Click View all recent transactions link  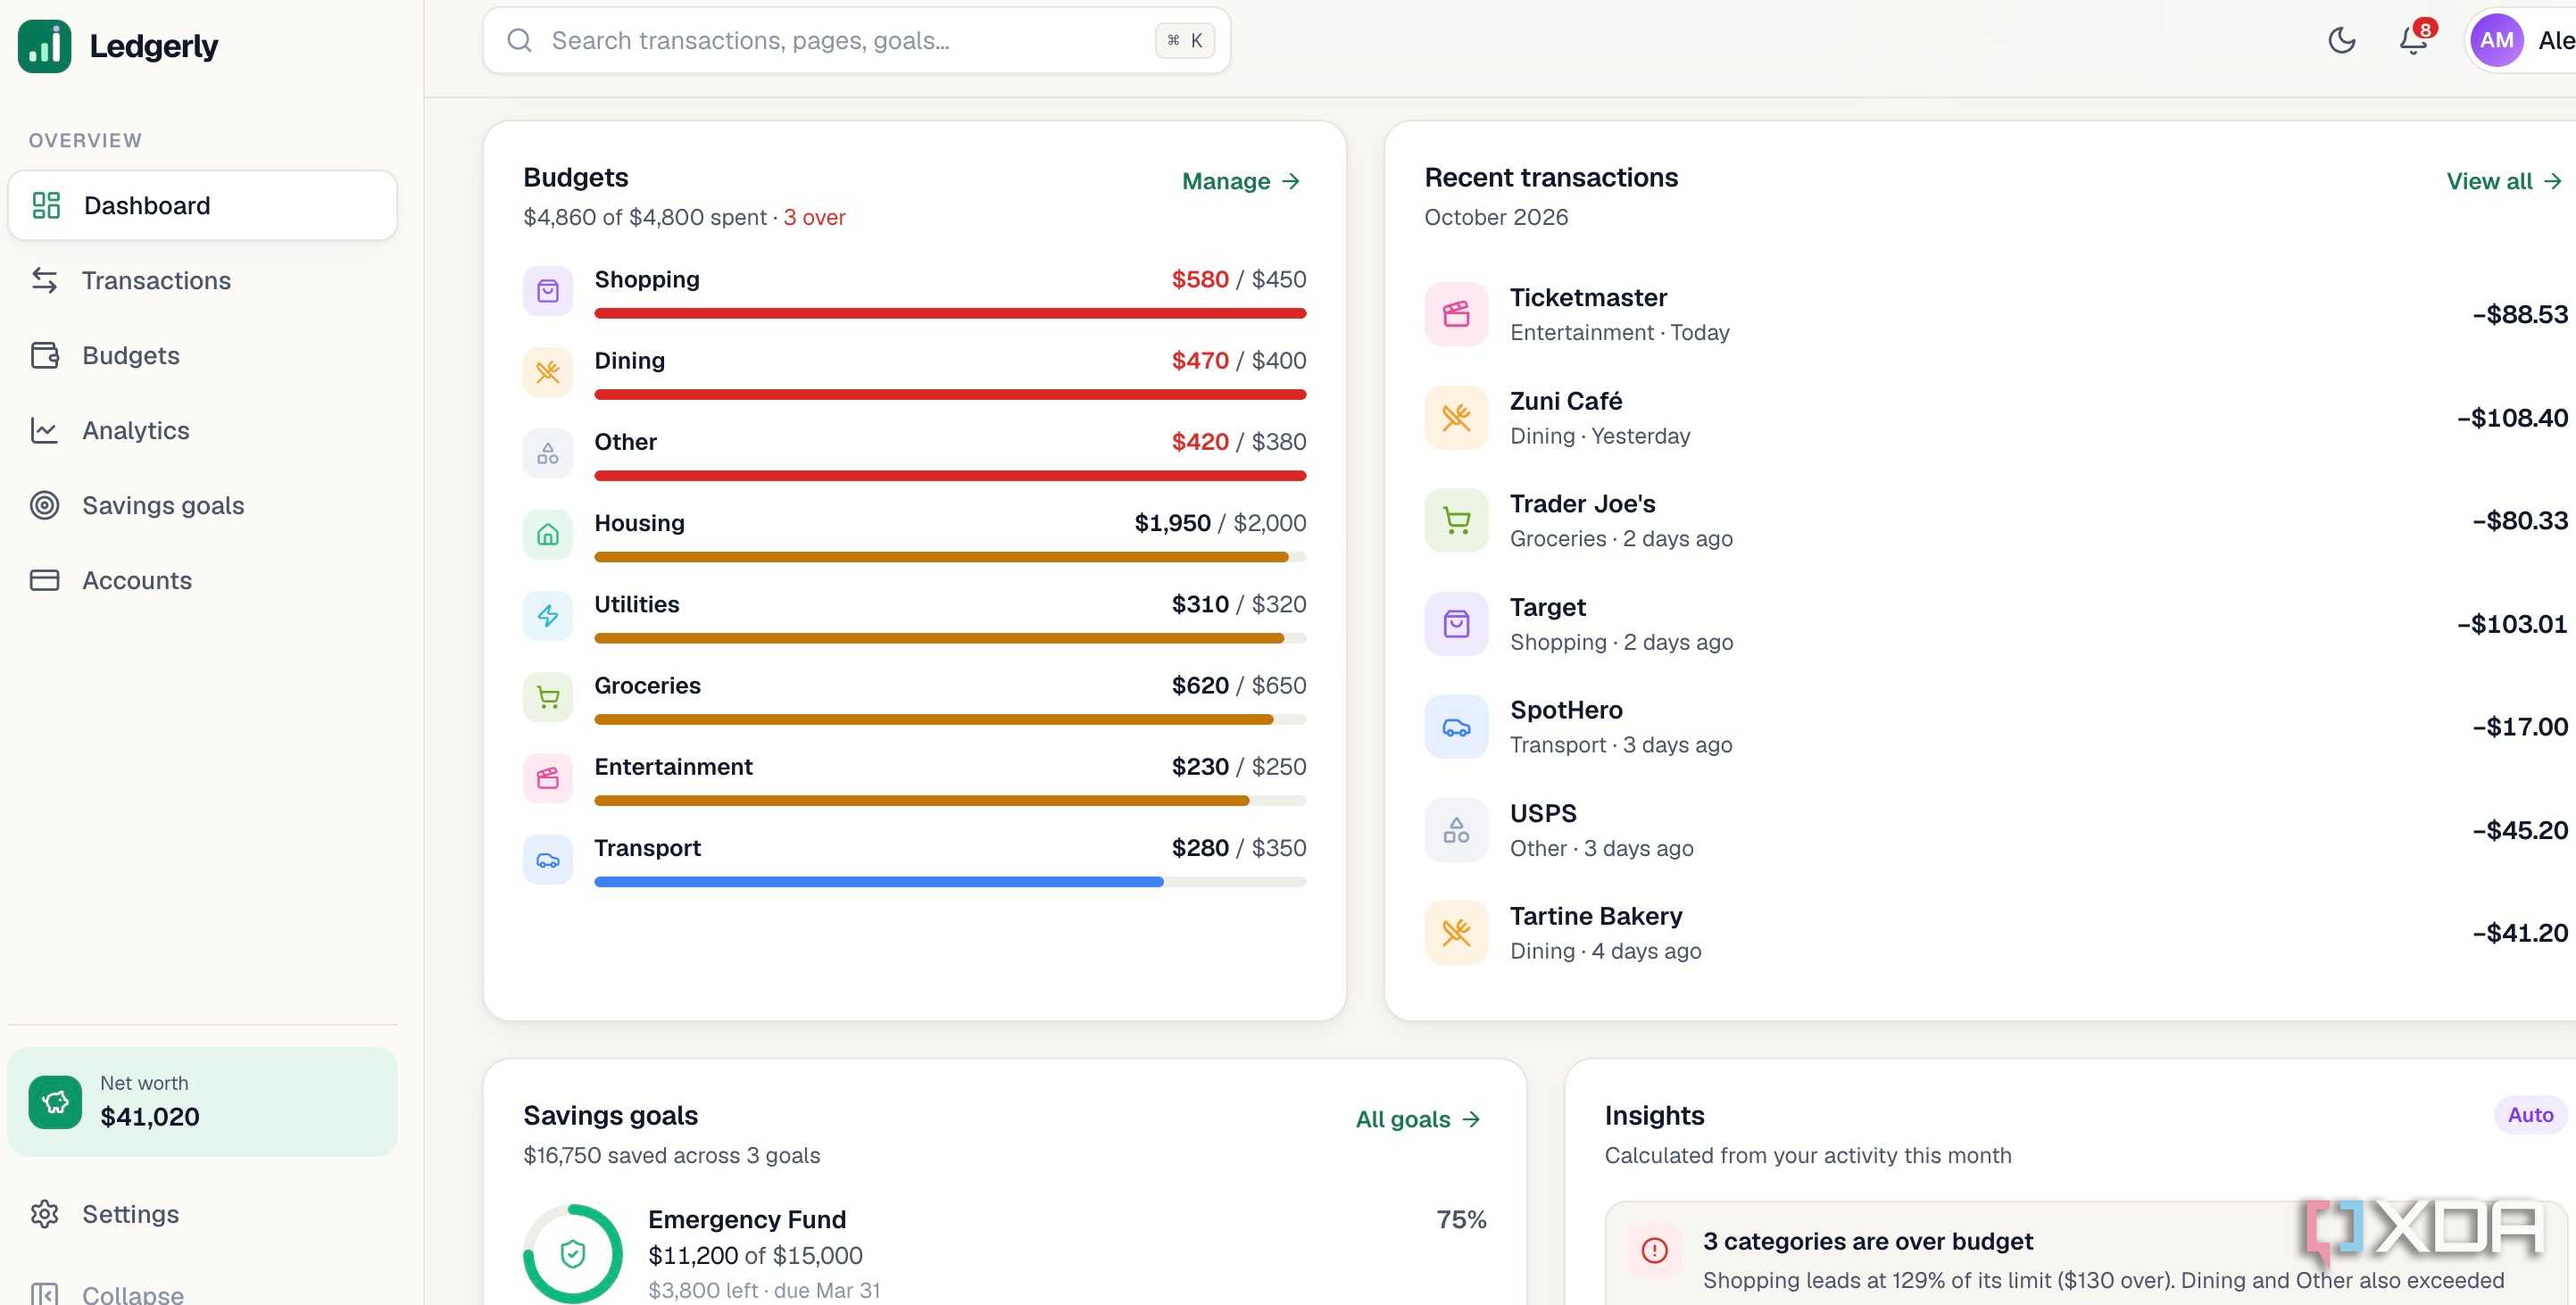pos(2504,181)
